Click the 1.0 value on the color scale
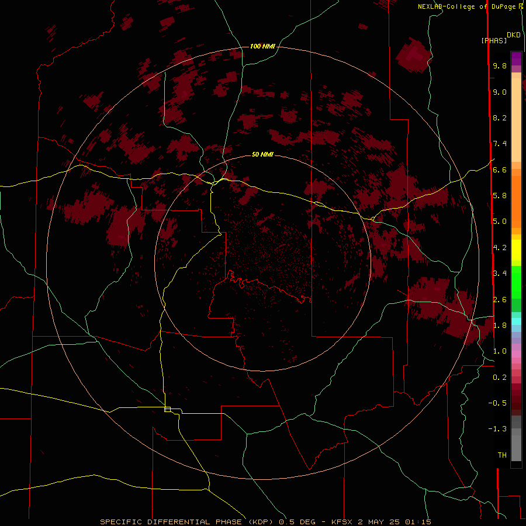Screen dimensions: 526x526 pyautogui.click(x=500, y=351)
